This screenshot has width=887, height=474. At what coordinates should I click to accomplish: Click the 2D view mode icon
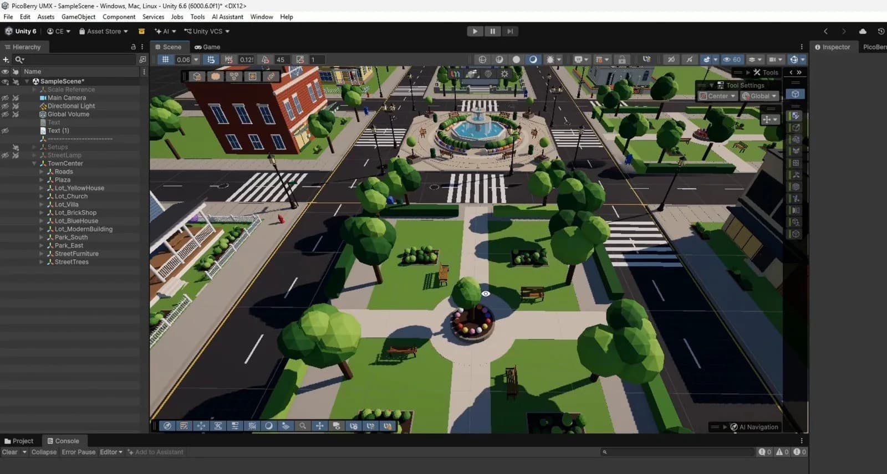click(671, 60)
